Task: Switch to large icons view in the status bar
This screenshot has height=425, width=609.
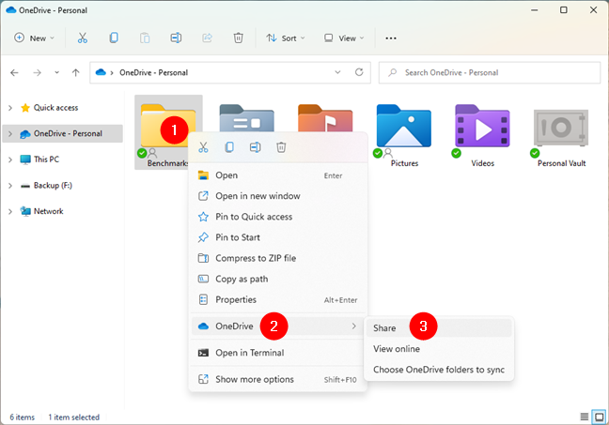Action: click(x=600, y=417)
